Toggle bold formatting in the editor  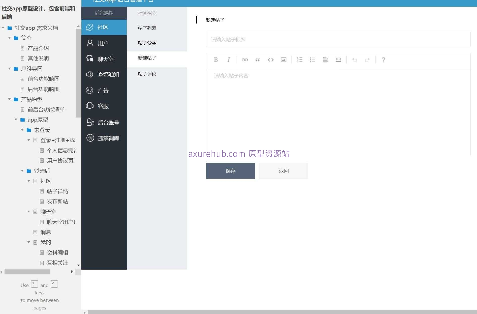tap(216, 60)
